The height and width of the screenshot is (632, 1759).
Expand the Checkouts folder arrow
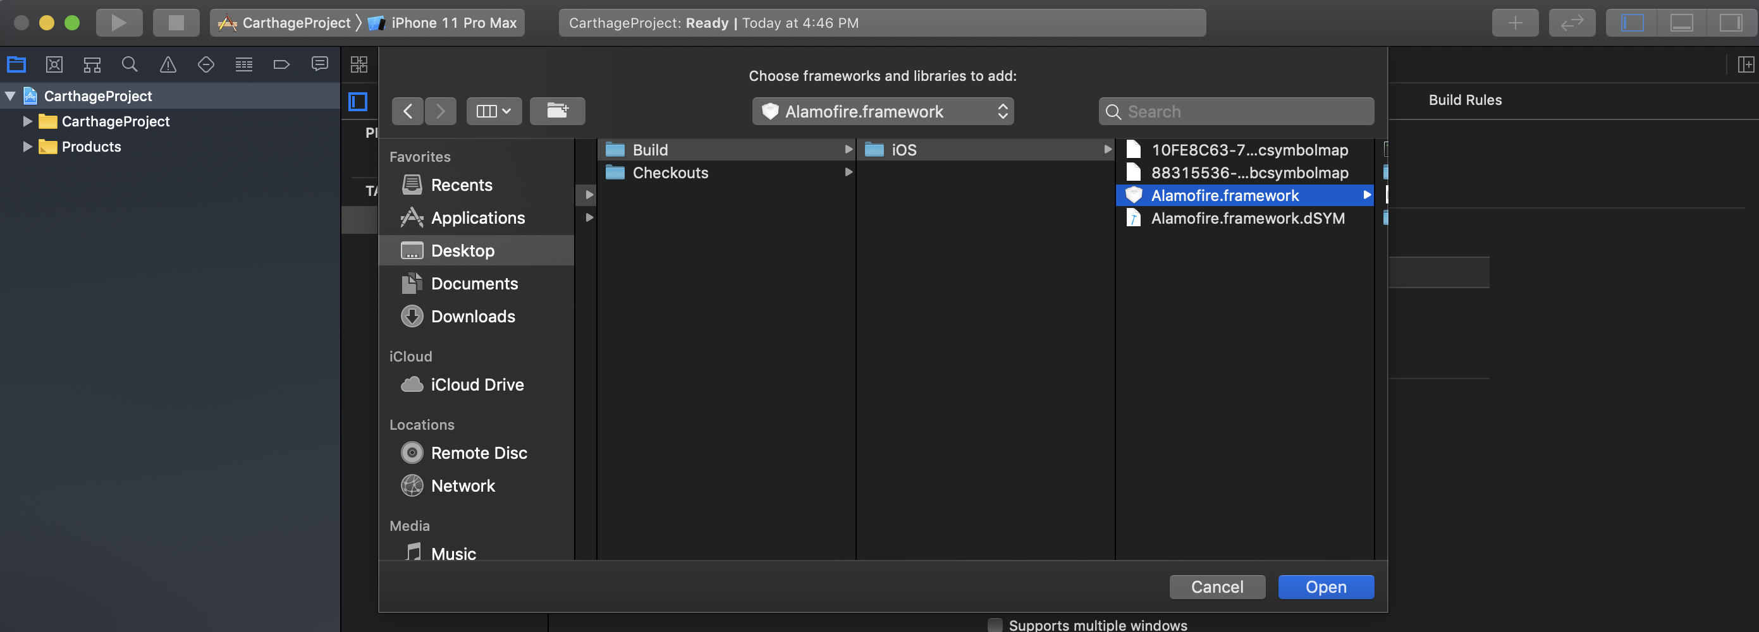click(x=849, y=172)
